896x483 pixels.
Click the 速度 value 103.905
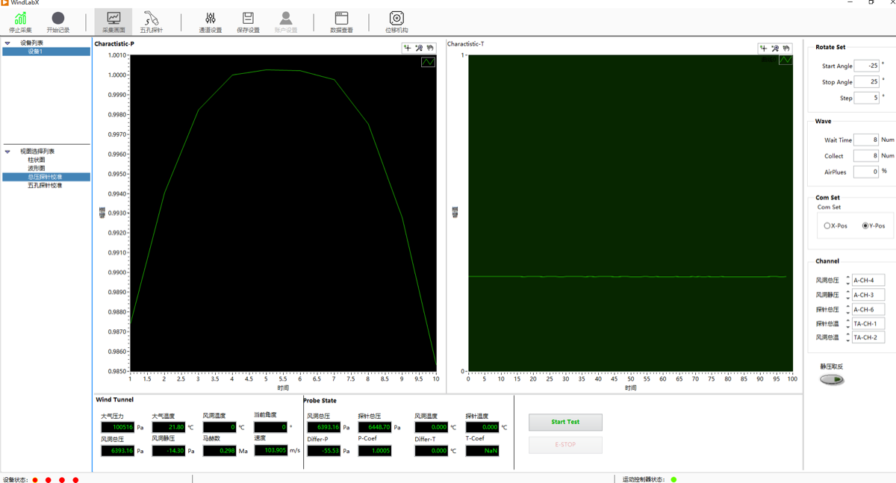coord(270,451)
